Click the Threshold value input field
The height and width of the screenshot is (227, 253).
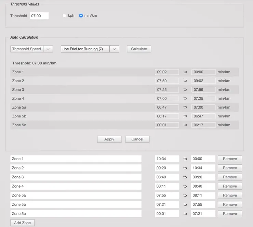click(39, 16)
